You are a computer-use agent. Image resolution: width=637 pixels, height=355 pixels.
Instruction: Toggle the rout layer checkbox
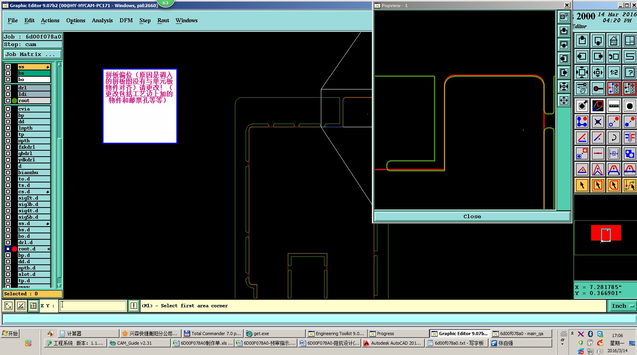pyautogui.click(x=8, y=101)
